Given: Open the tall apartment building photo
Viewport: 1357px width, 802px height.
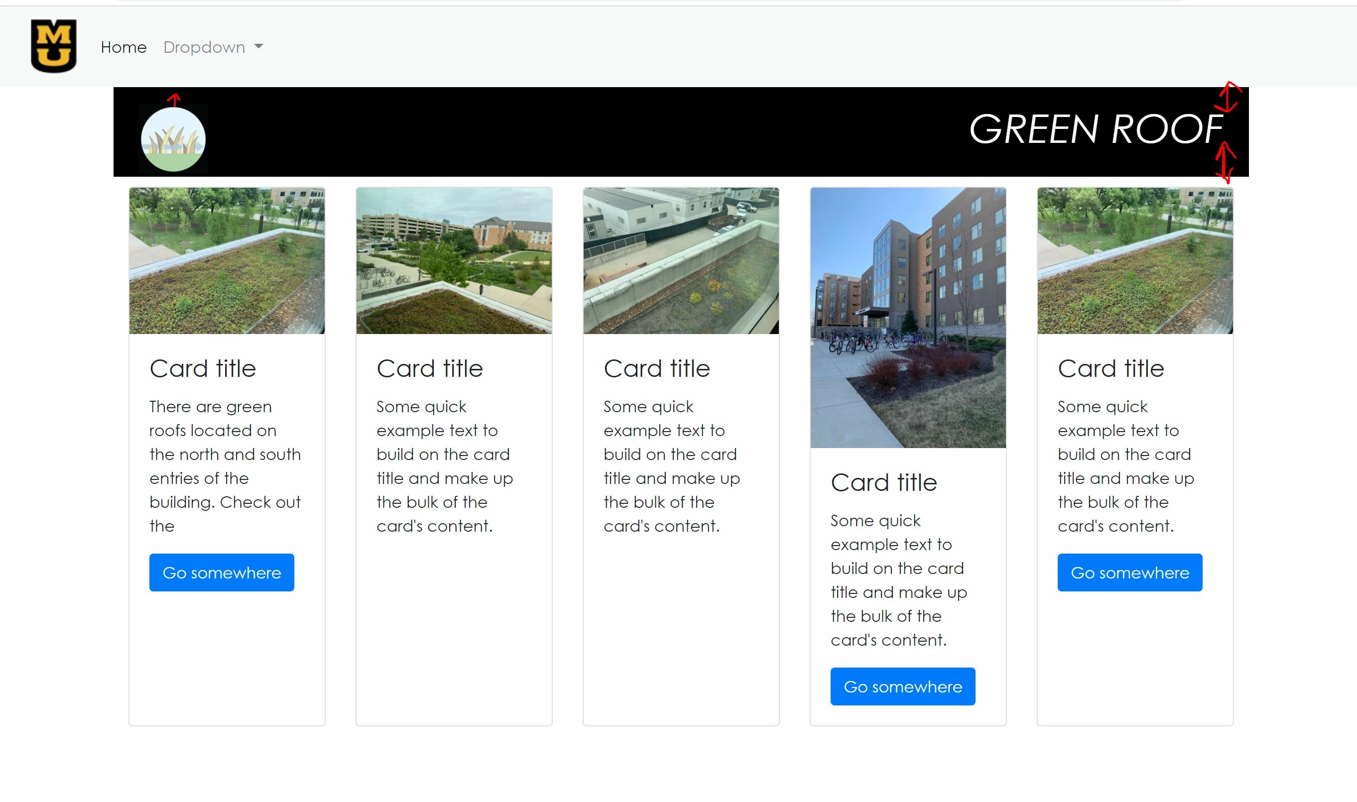Looking at the screenshot, I should point(908,317).
